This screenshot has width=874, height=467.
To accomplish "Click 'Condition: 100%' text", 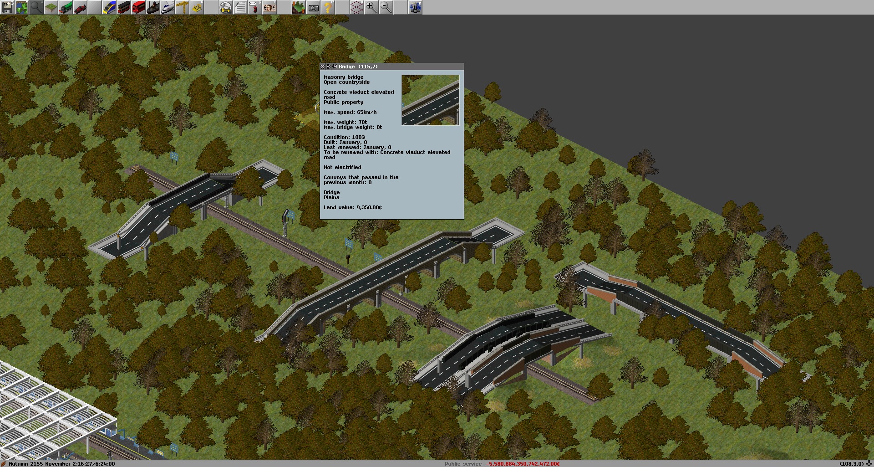I will (x=344, y=137).
